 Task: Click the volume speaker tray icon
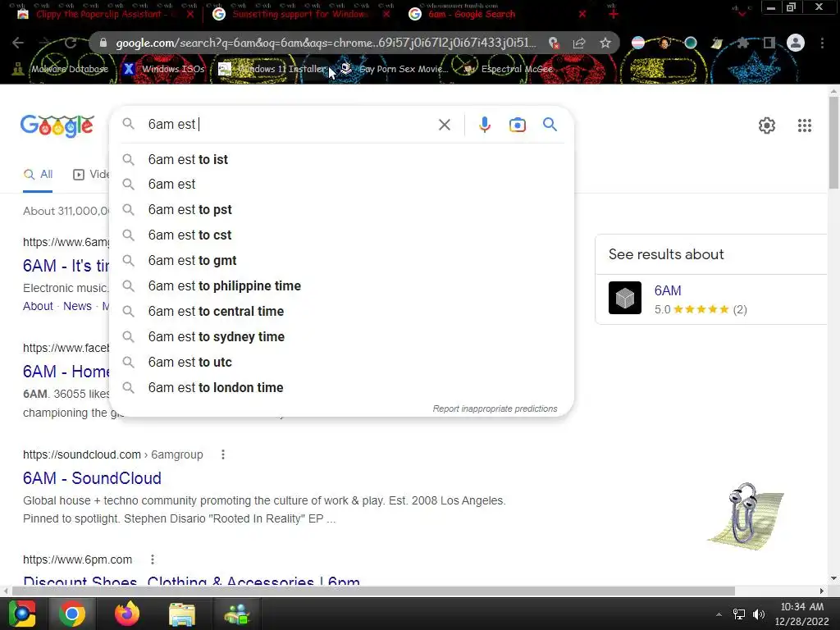coord(759,614)
